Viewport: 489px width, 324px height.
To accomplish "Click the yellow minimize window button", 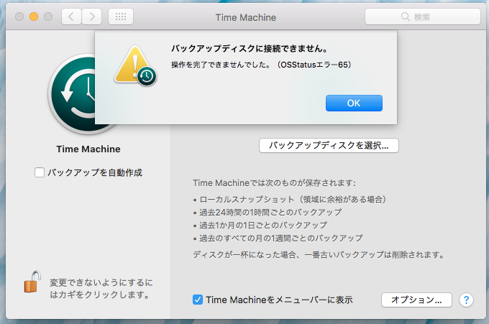I will (34, 17).
